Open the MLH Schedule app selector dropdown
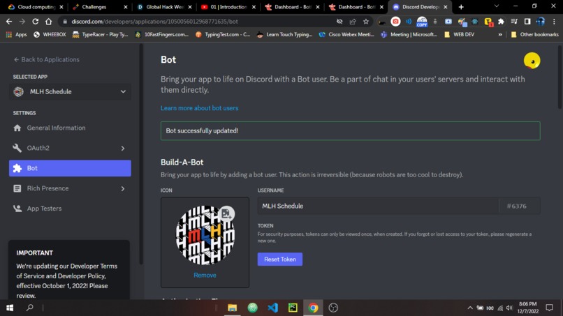The height and width of the screenshot is (316, 563). click(70, 92)
